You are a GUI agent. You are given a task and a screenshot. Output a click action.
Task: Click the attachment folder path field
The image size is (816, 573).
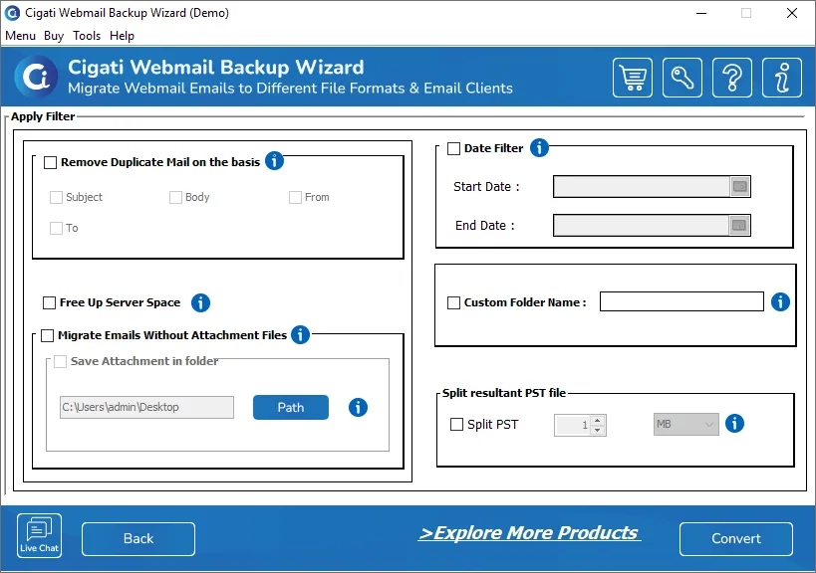point(146,407)
